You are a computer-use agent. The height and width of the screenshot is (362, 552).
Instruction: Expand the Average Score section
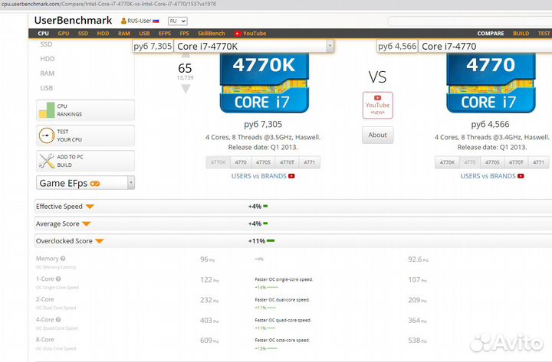[x=86, y=224]
